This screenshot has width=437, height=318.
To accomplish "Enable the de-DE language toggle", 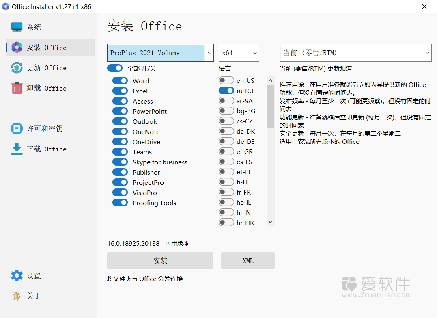I will [x=226, y=141].
